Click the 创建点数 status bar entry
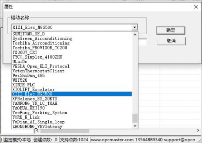The image size is (202, 143). (x=46, y=140)
